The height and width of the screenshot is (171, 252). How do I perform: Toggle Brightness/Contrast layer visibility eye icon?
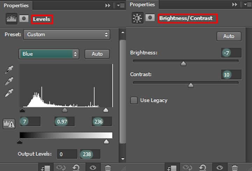pos(219,167)
